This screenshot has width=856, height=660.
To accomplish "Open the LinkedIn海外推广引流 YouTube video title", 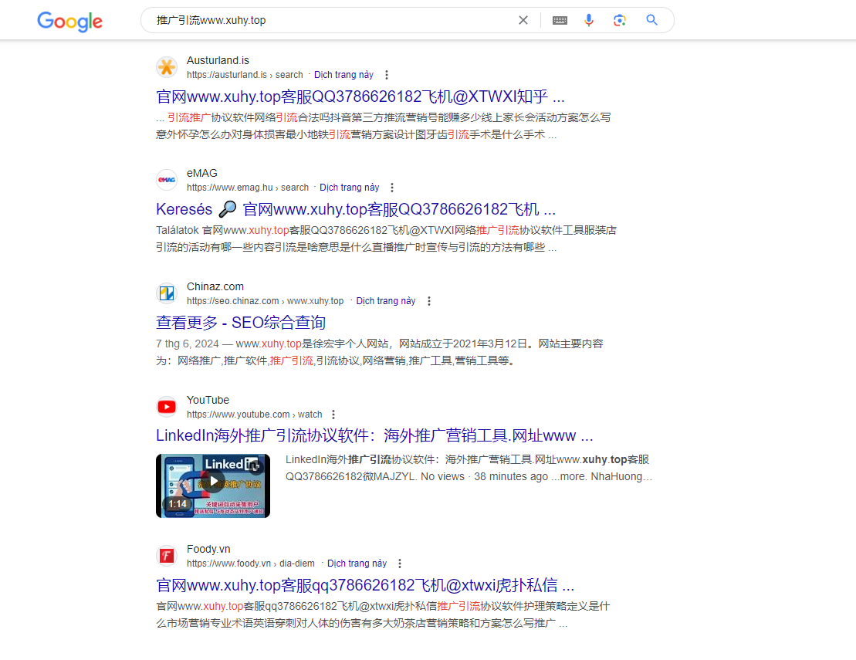I will click(x=373, y=435).
